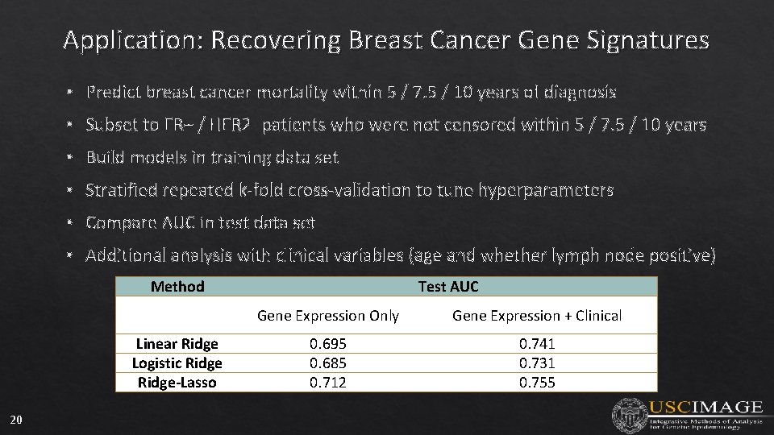
Task: Select the 'Test AUC' table header
Action: point(448,287)
